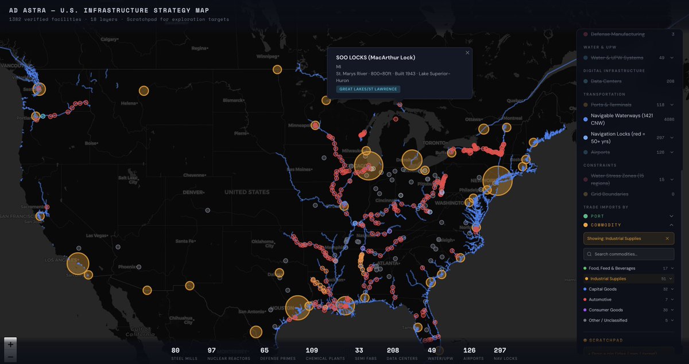The height and width of the screenshot is (364, 689).
Task: Click the cyan marker near Portland
Action: 43,116
